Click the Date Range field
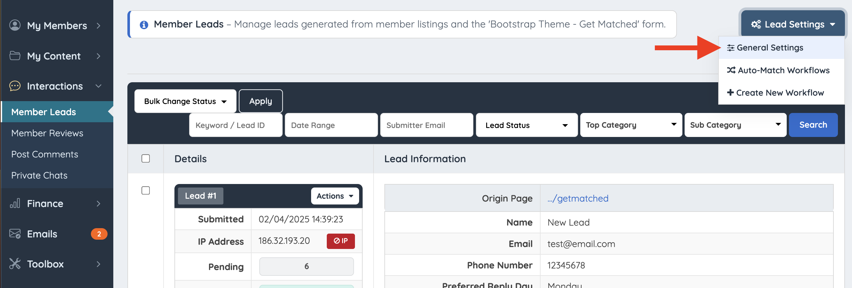852x288 pixels. 331,125
